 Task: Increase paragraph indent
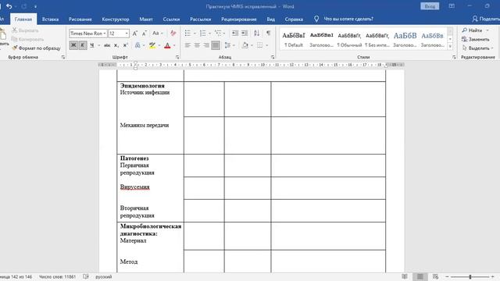245,33
